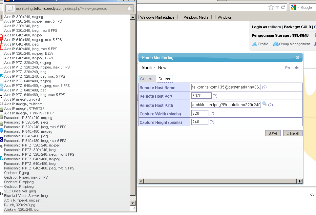The height and width of the screenshot is (215, 316).
Task: Open the Windows Media bookmark
Action: pos(196,17)
